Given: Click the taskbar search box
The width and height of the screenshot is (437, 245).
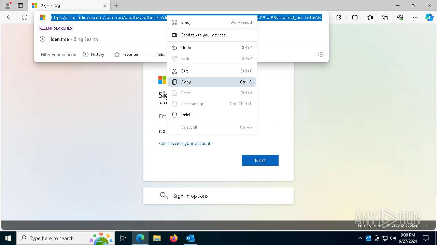Looking at the screenshot, I should (x=66, y=238).
